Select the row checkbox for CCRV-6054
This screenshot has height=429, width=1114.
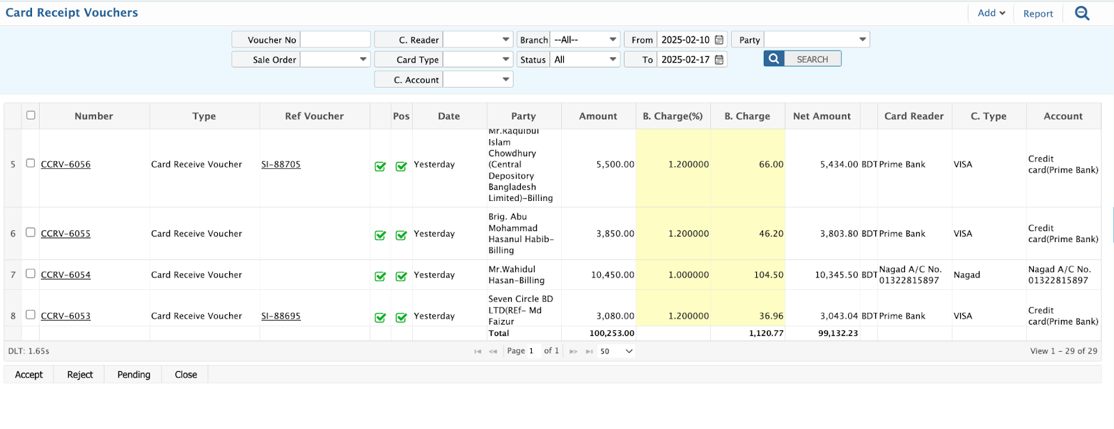[31, 274]
